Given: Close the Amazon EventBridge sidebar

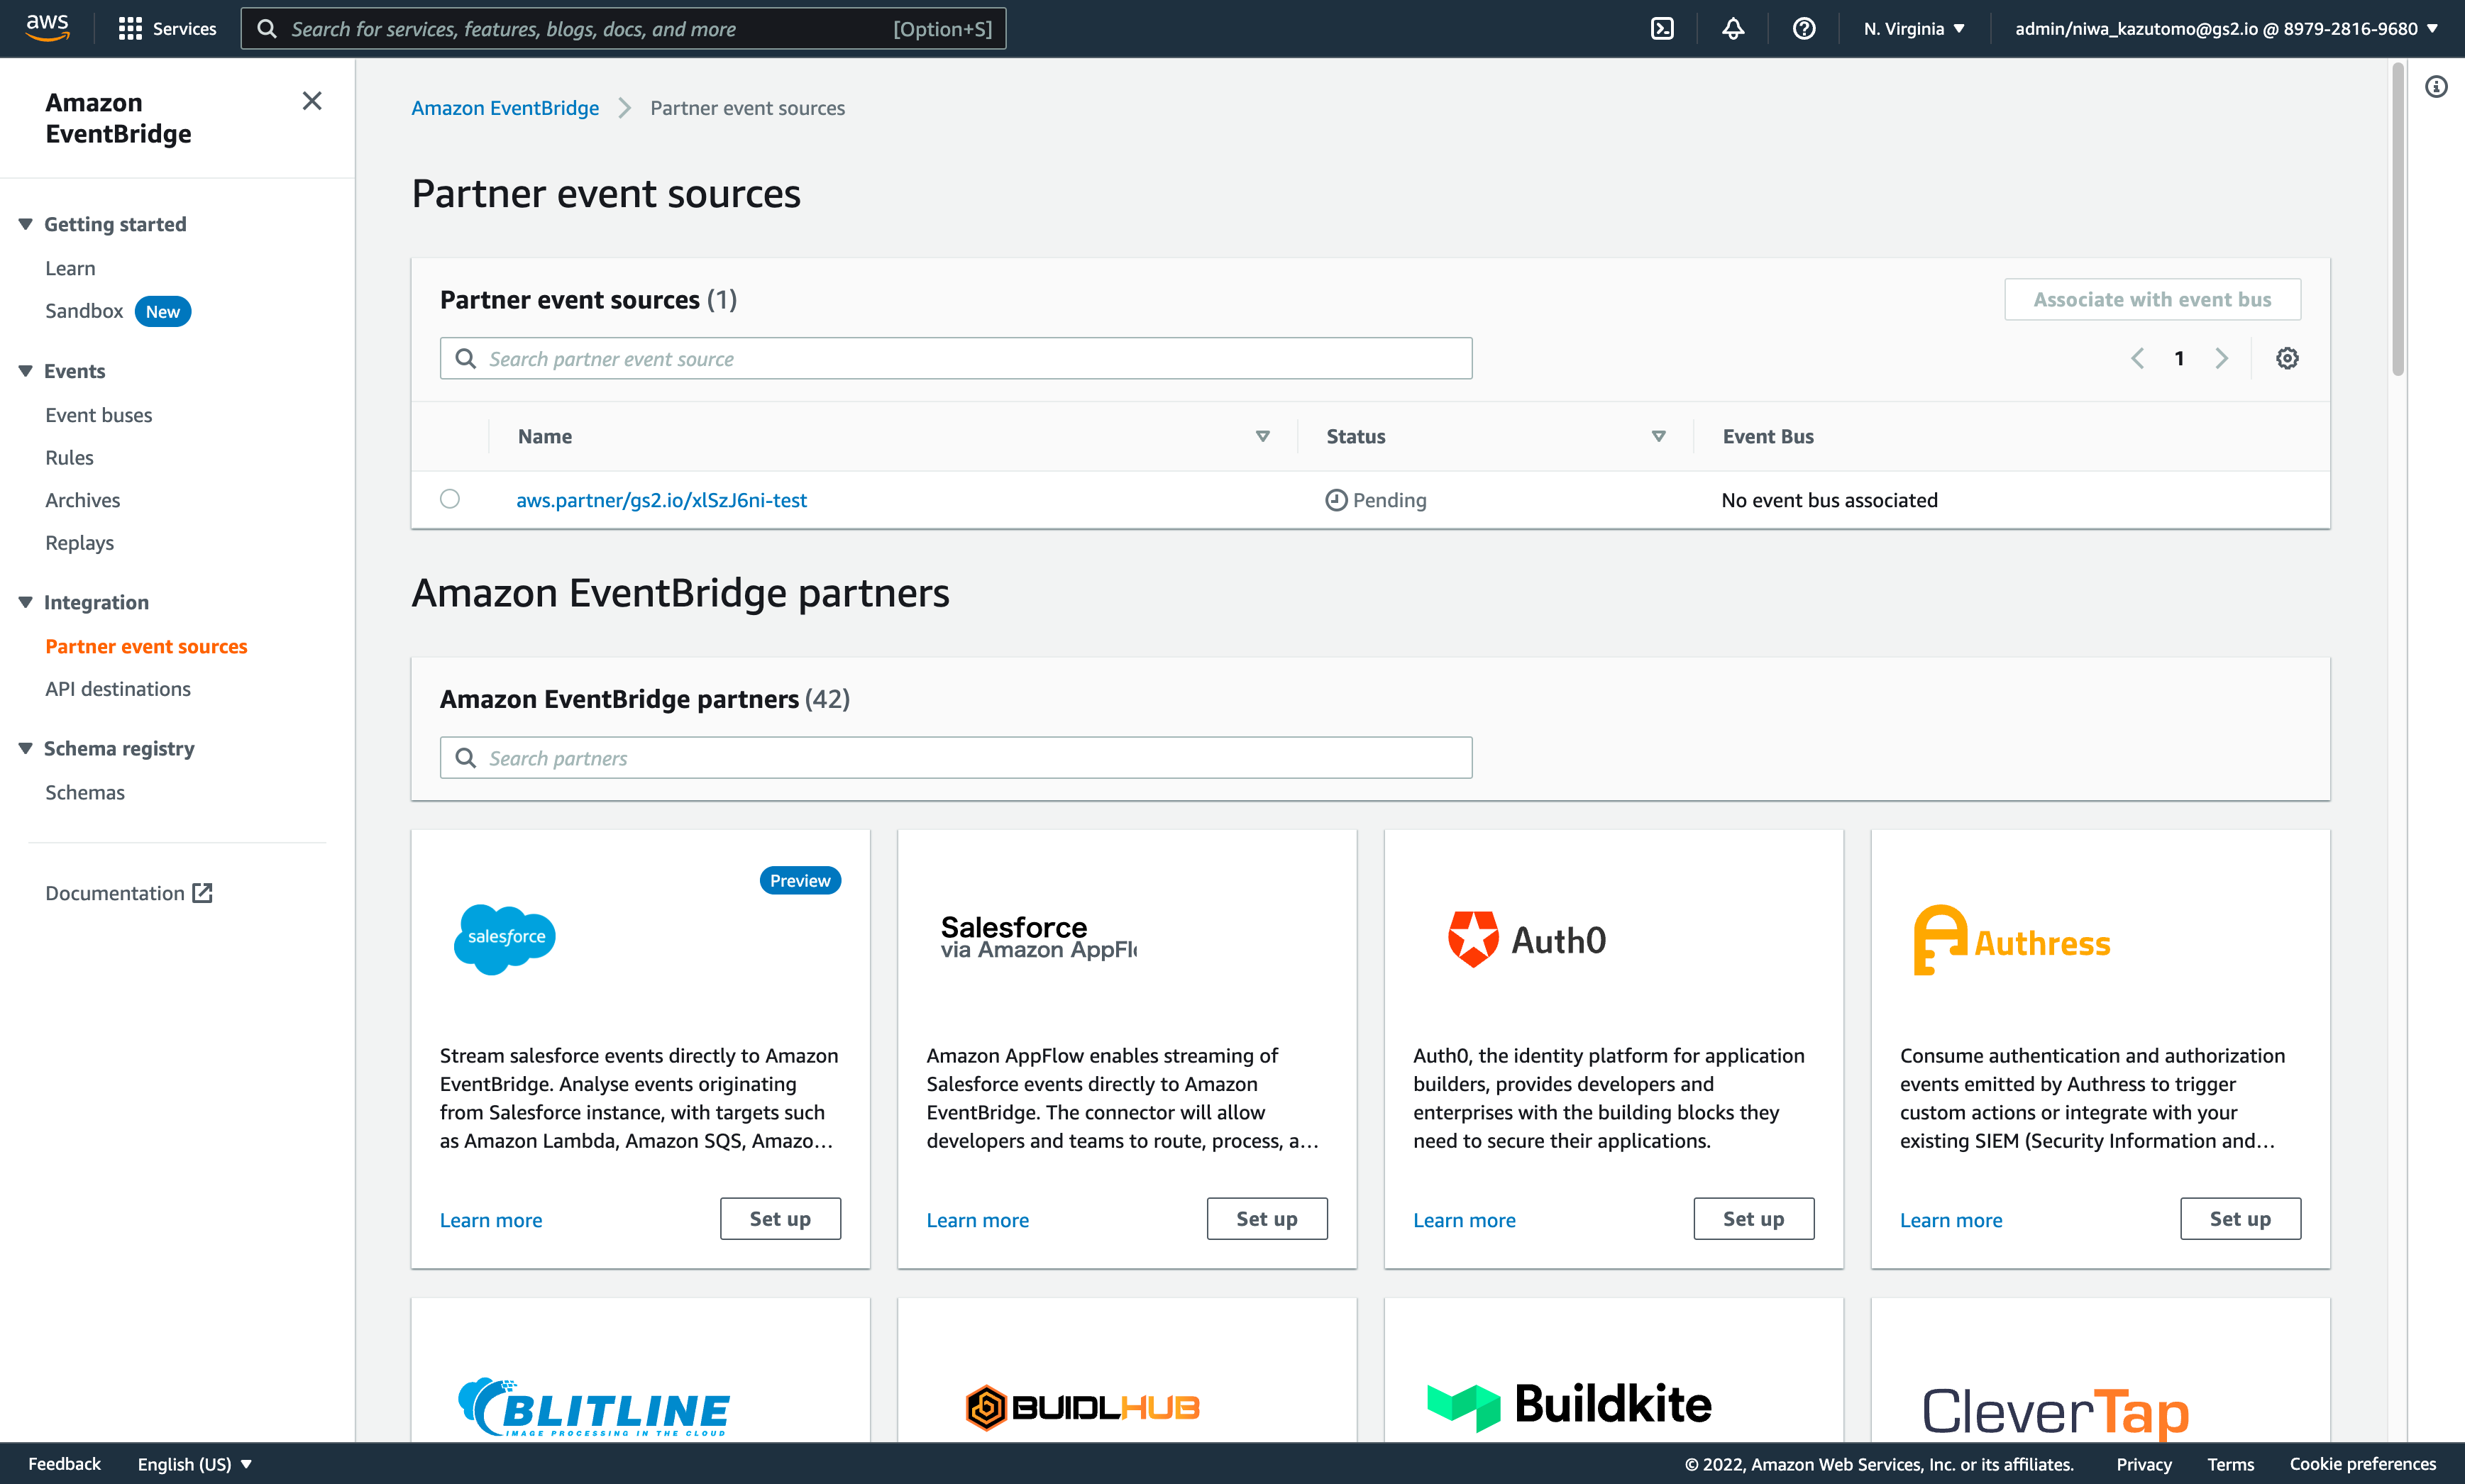Looking at the screenshot, I should click(x=312, y=101).
